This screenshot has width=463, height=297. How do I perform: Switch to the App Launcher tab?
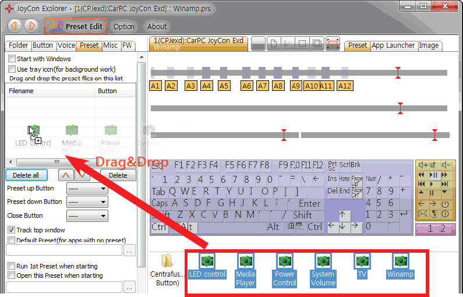click(393, 45)
